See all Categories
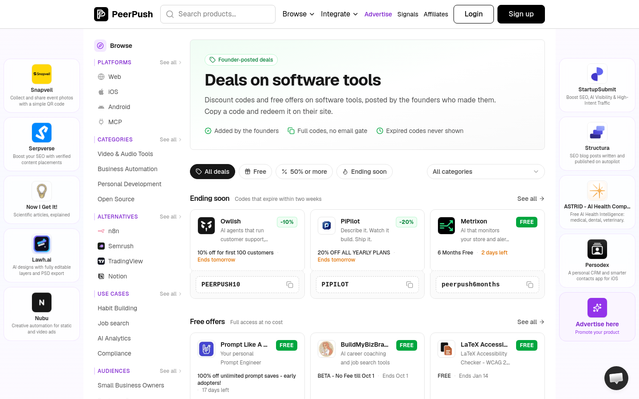The height and width of the screenshot is (399, 639). coord(171,140)
